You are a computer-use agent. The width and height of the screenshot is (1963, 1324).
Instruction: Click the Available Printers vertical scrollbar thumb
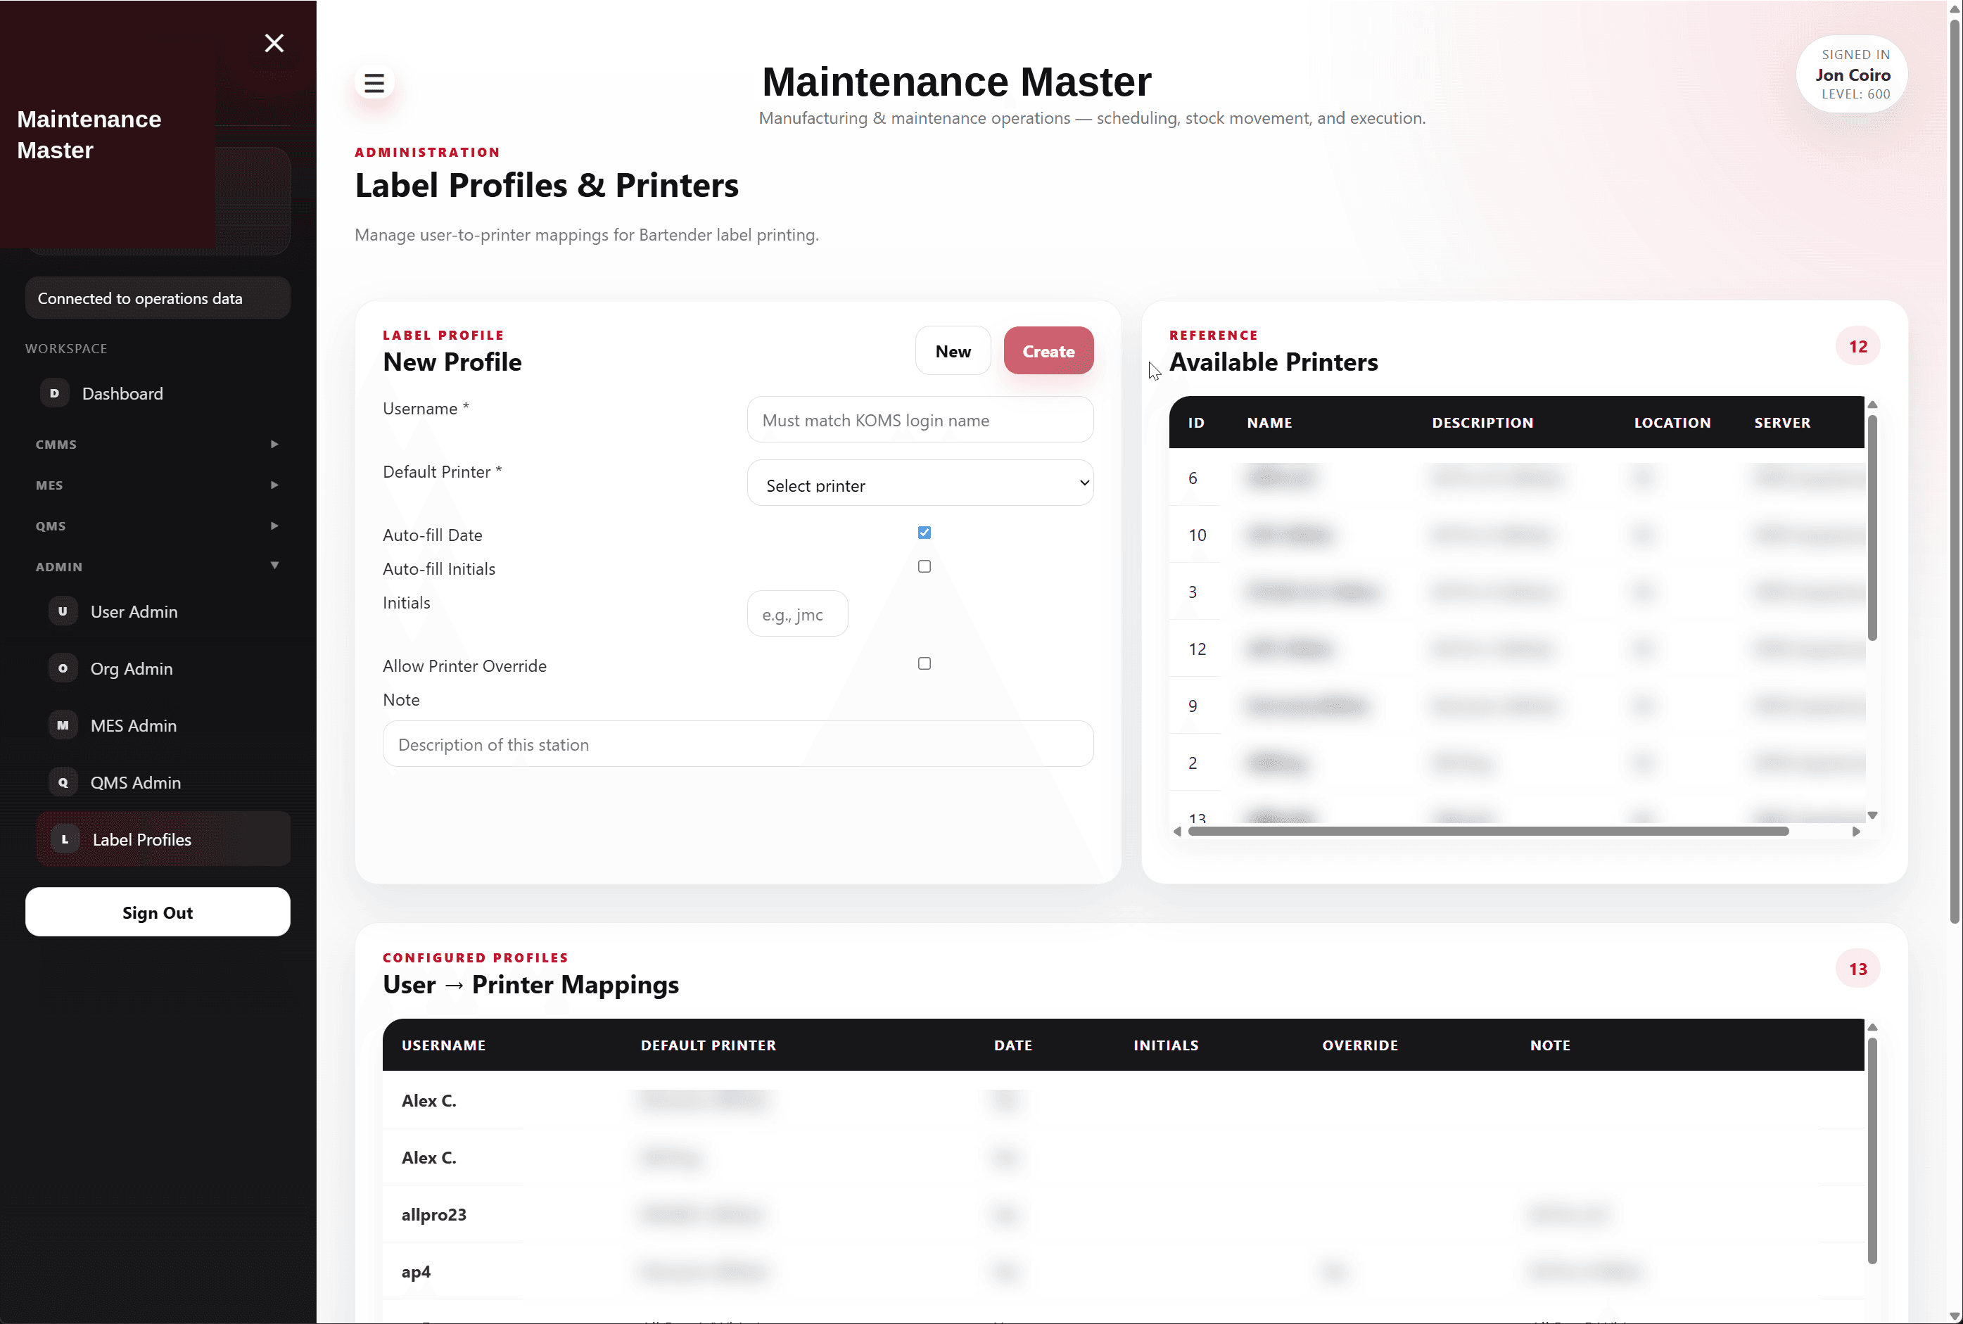point(1872,528)
